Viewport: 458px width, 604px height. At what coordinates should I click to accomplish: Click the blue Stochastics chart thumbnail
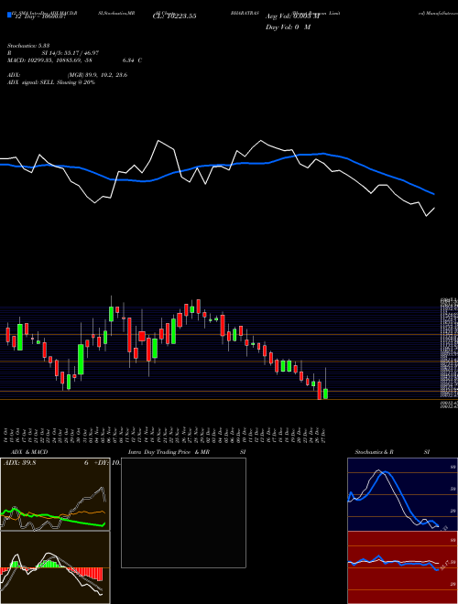pyautogui.click(x=402, y=494)
